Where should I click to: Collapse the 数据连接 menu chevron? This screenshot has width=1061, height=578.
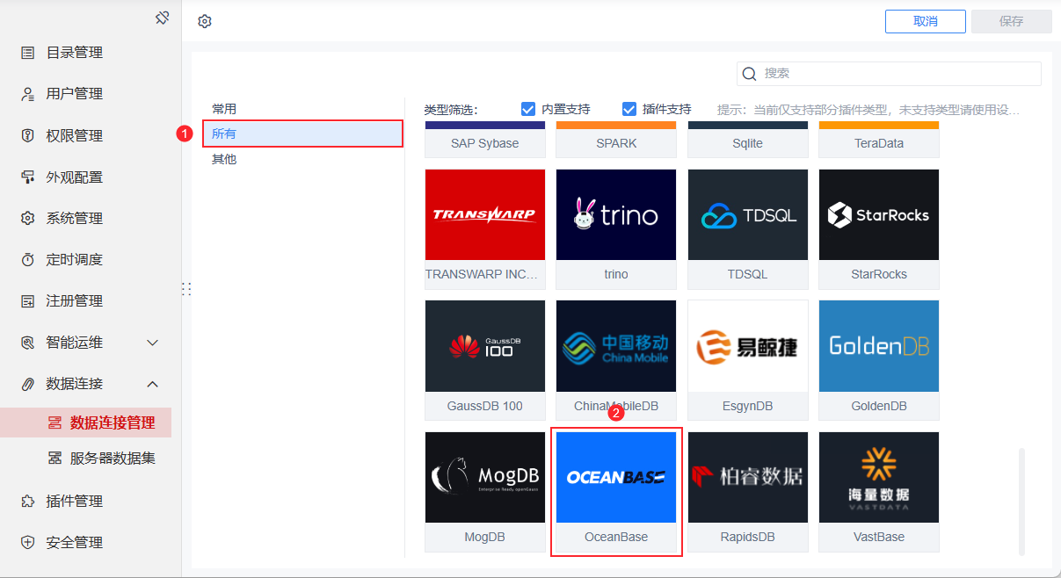pyautogui.click(x=152, y=384)
